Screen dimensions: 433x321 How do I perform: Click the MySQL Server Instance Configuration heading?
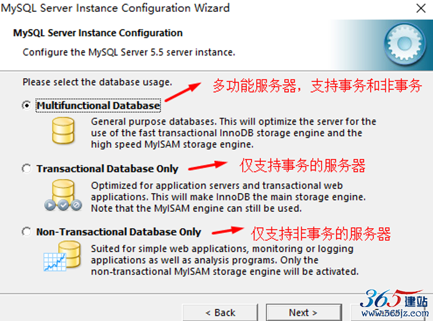pos(98,33)
